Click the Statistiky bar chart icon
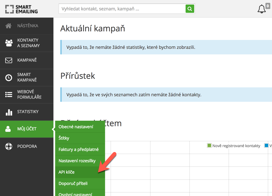The height and width of the screenshot is (196, 272). (9, 112)
